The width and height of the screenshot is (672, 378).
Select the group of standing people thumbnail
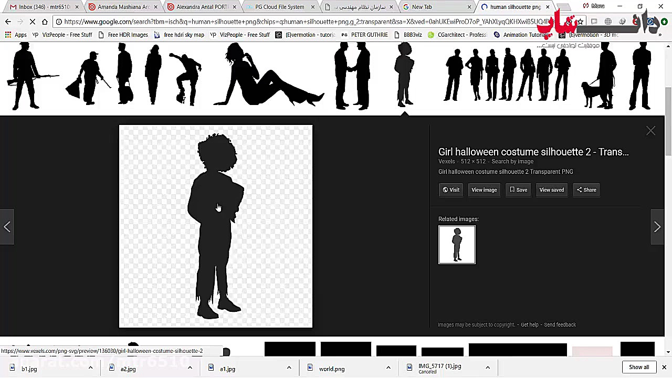508,74
